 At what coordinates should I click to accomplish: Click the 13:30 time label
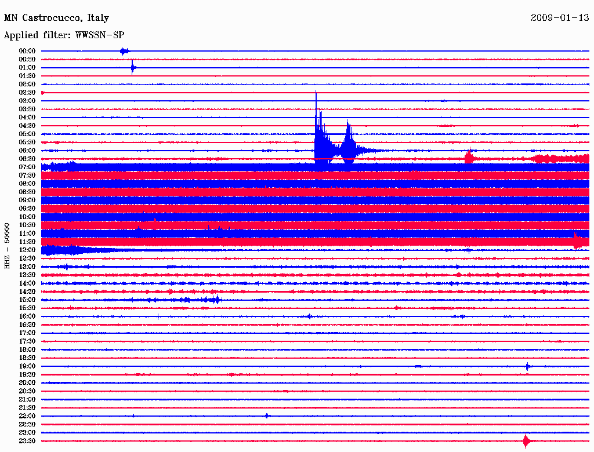[27, 275]
